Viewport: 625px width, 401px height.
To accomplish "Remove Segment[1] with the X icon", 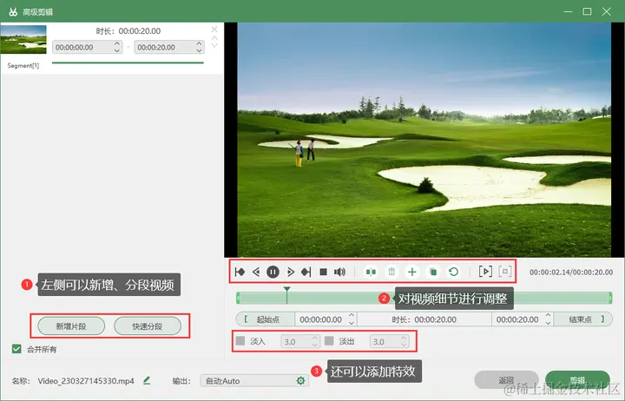I will click(214, 30).
